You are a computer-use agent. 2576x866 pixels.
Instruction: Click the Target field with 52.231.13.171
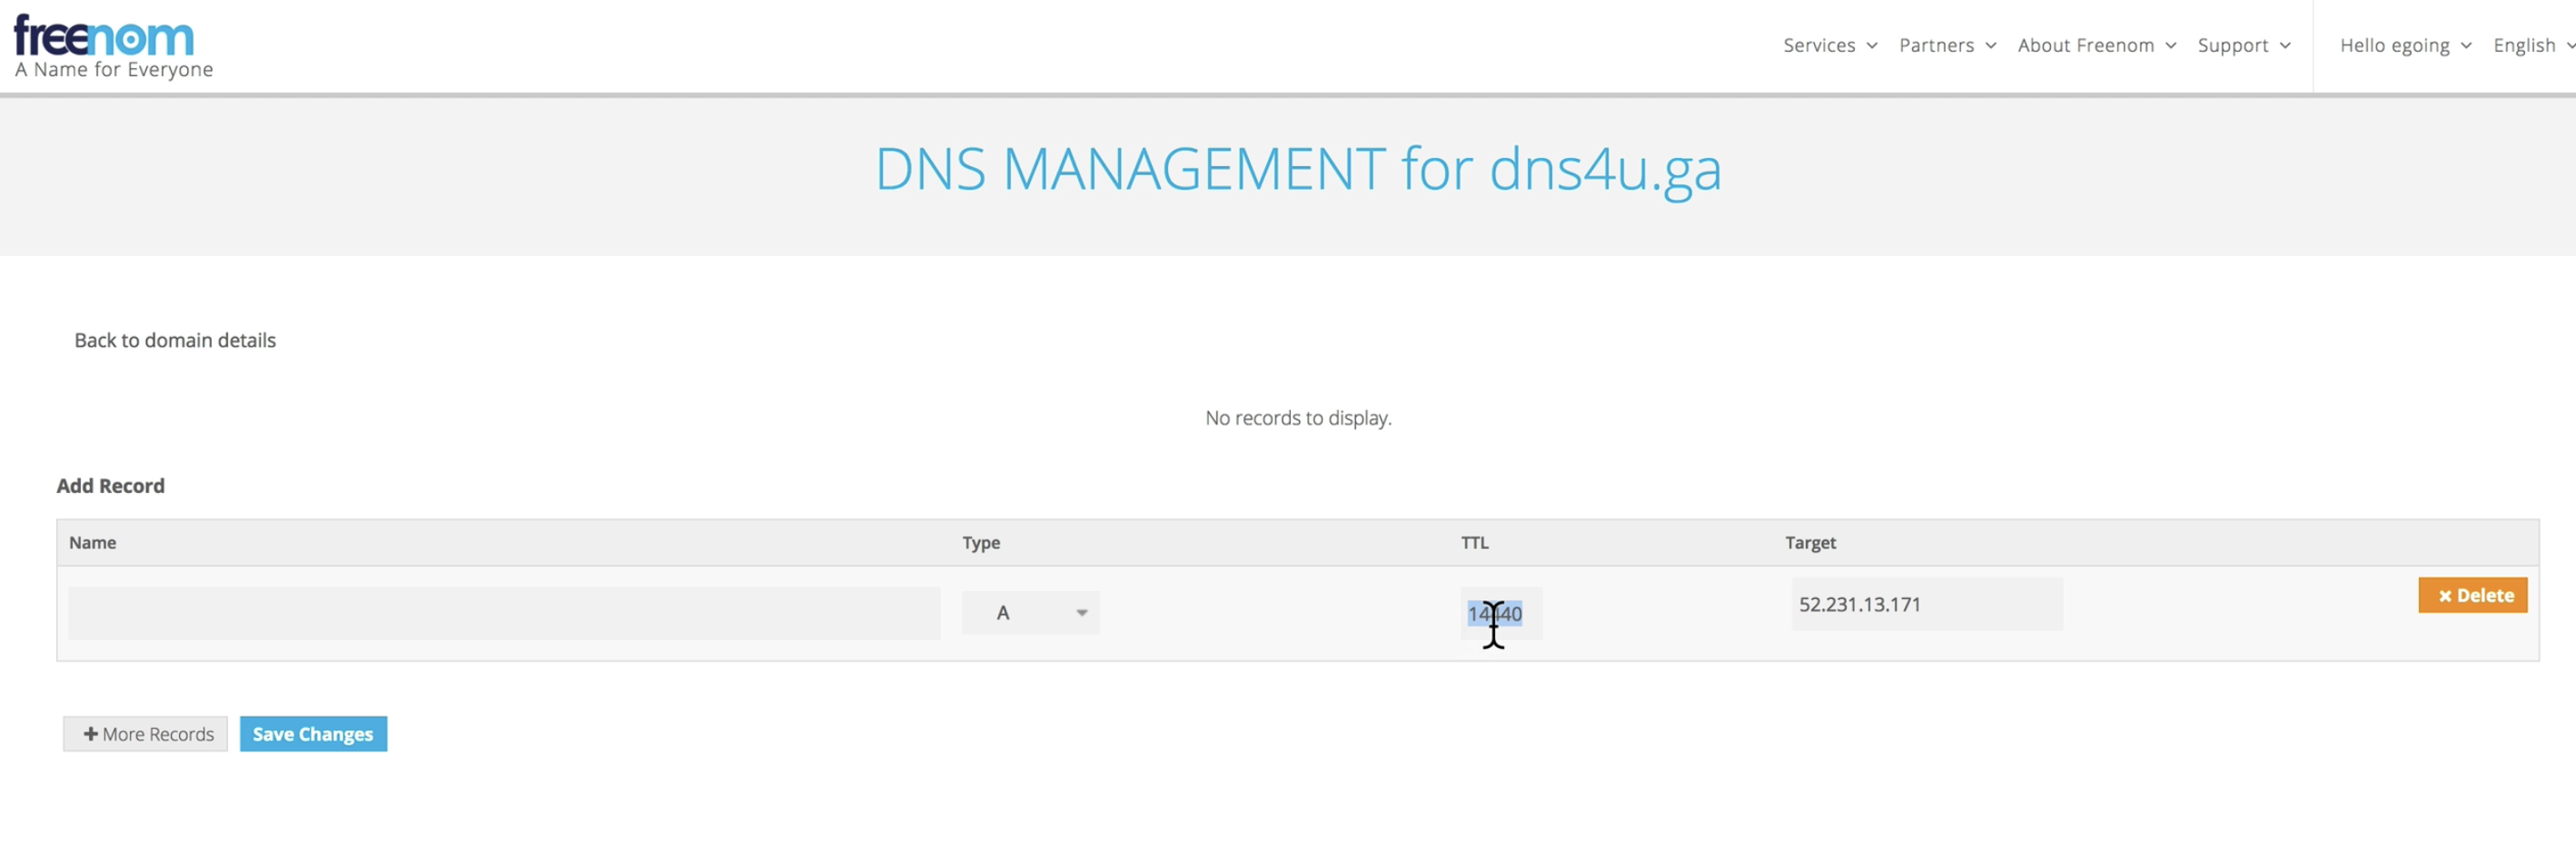[1926, 605]
